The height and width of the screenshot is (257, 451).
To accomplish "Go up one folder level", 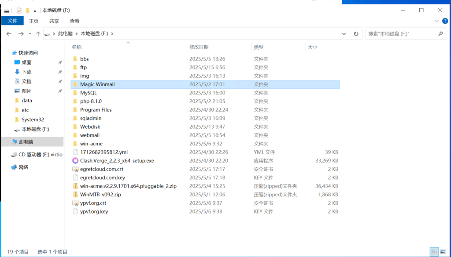I will coord(38,34).
